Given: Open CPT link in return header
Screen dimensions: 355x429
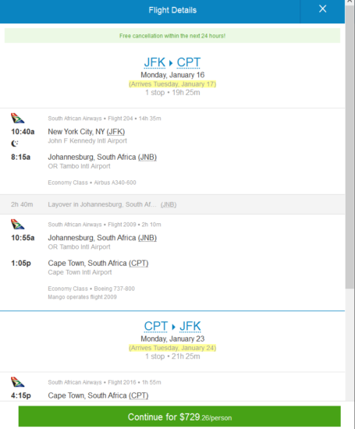Looking at the screenshot, I should [156, 326].
